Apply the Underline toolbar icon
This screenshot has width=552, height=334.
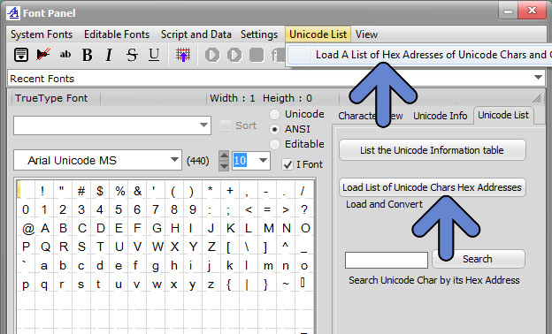coord(154,55)
